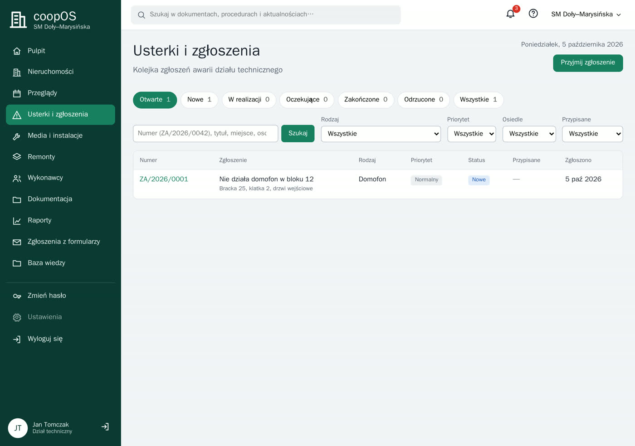
Task: Click the logout icon beside Jan Tomczak
Action: 105,427
